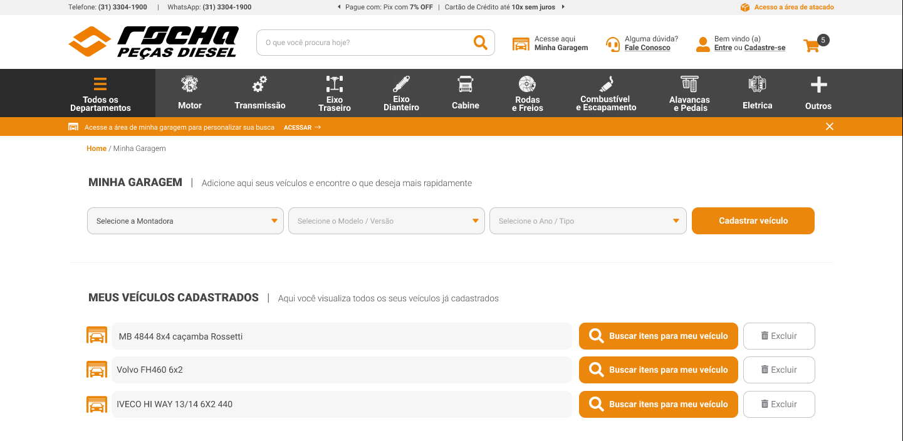Delete the Volvo FH460 6x2 vehicle
The height and width of the screenshot is (441, 903).
779,370
